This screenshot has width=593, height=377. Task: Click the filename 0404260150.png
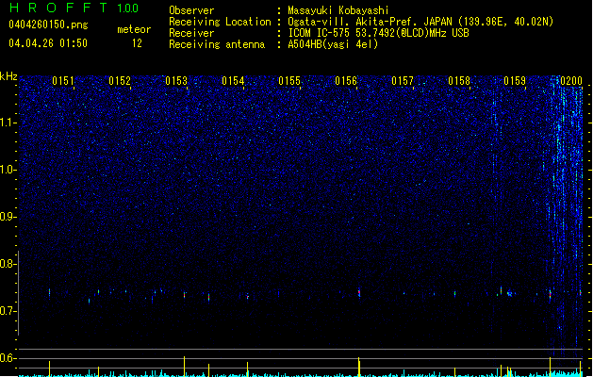[x=48, y=25]
